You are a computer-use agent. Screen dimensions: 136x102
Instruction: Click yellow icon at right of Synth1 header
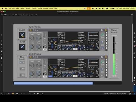tap(106, 30)
